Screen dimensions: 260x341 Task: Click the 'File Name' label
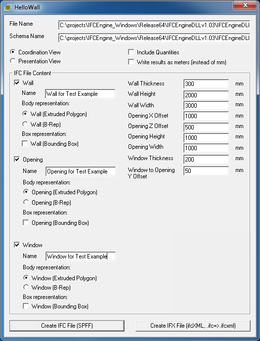pyautogui.click(x=21, y=24)
